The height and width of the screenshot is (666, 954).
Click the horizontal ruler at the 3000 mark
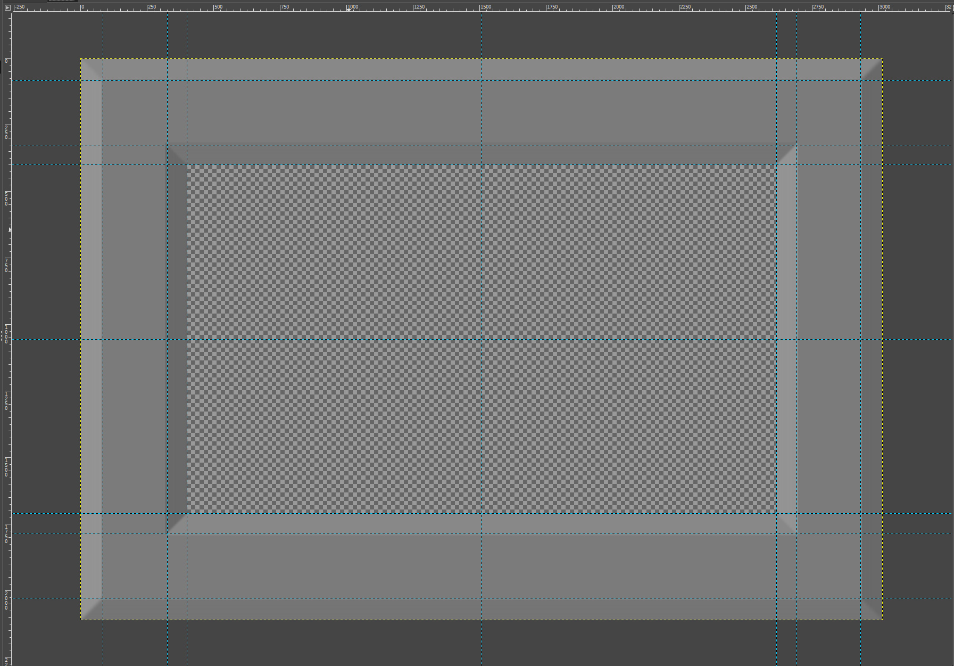(884, 7)
